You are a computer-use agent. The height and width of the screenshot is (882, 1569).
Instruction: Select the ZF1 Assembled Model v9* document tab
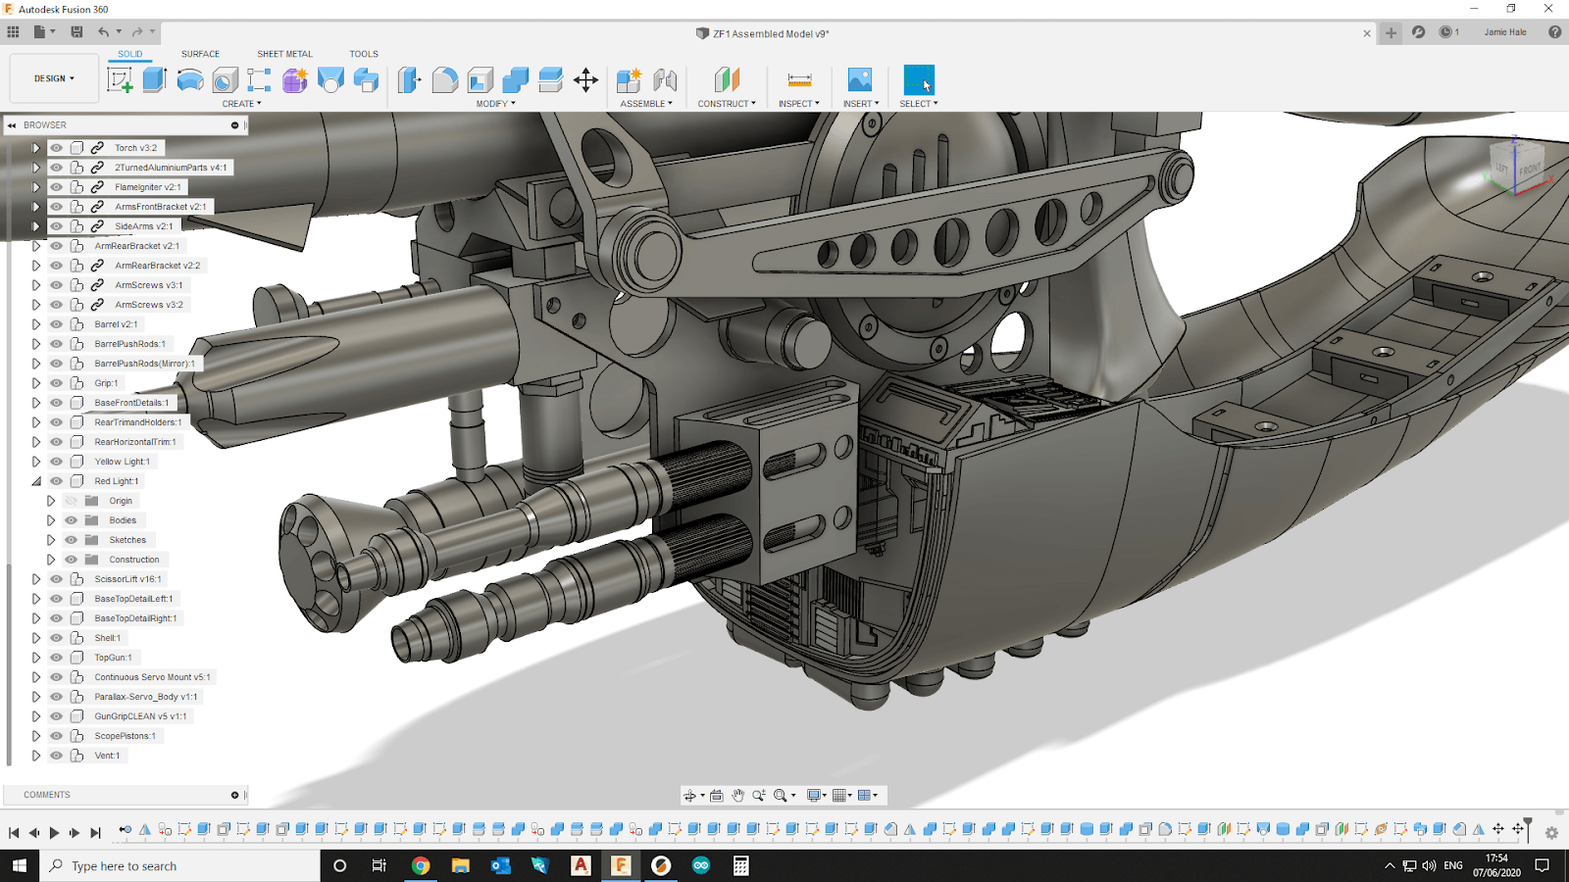pos(762,33)
